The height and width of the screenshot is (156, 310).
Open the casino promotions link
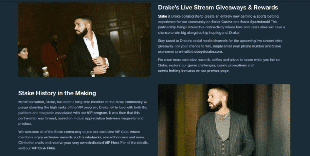[232, 65]
